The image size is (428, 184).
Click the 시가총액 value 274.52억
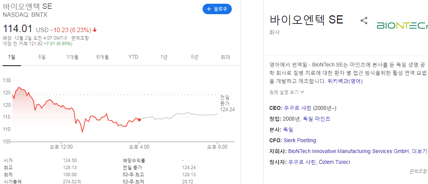(72, 181)
